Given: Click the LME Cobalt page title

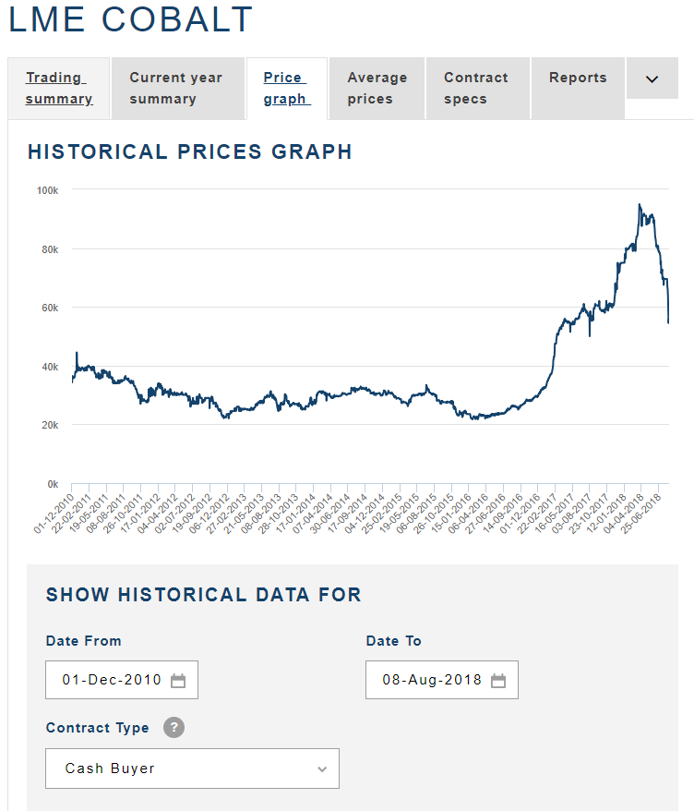Looking at the screenshot, I should 130,19.
